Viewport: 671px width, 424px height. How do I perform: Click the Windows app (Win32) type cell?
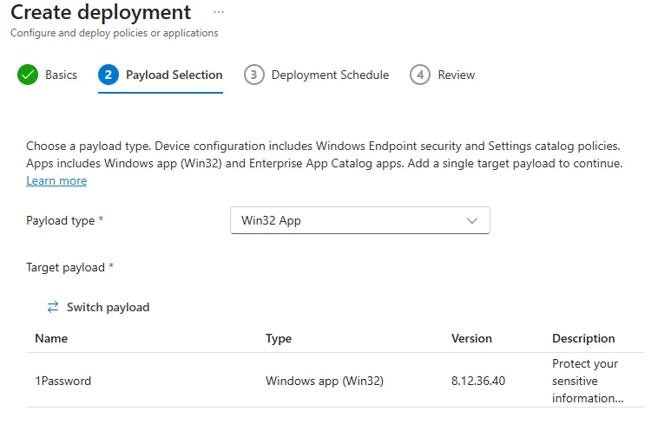click(325, 381)
